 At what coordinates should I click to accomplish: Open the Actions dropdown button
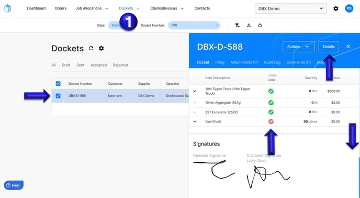(x=298, y=47)
